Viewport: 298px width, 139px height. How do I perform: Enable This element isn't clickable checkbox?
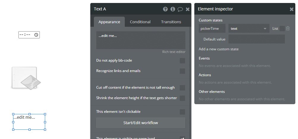tap(182, 112)
